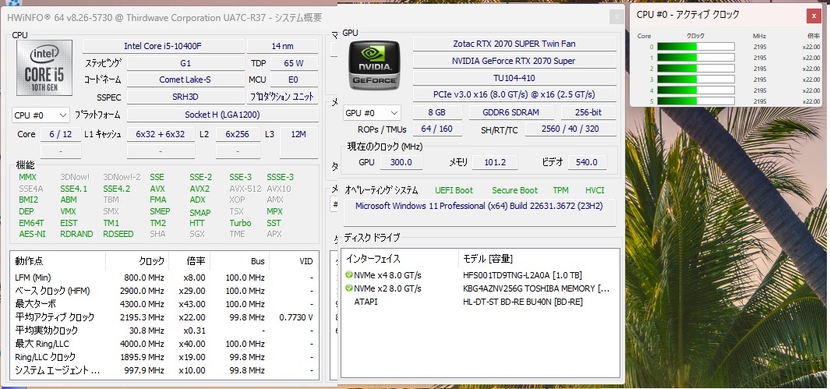Image resolution: width=830 pixels, height=389 pixels.
Task: Click the 0.7730 V VID value
Action: (x=296, y=317)
